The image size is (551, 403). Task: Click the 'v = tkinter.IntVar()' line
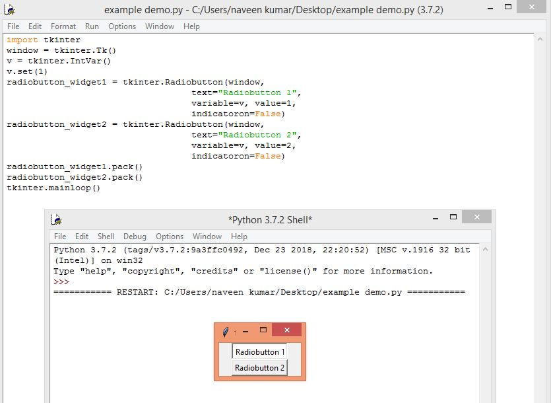point(59,61)
